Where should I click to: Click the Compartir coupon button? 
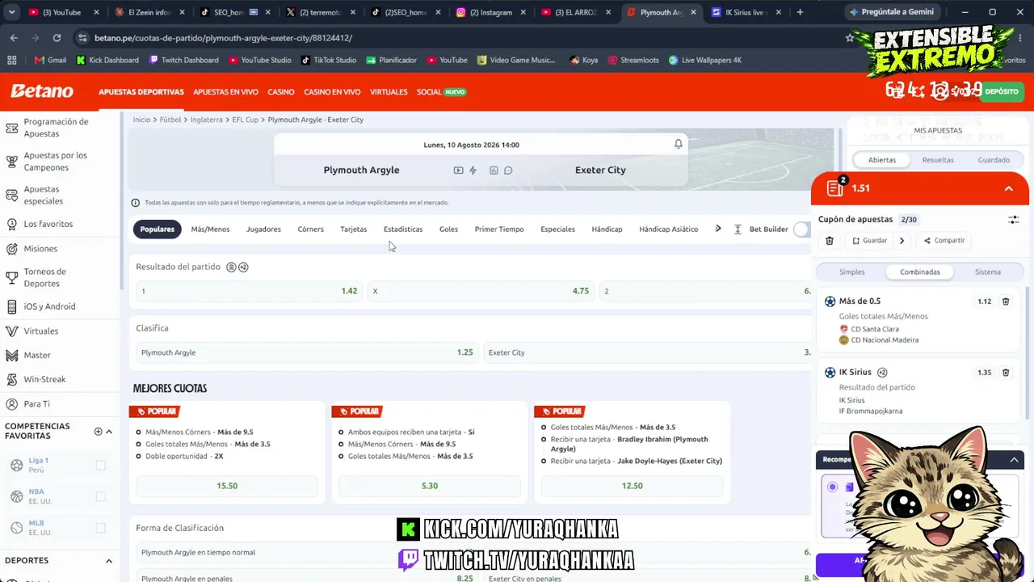pos(944,241)
